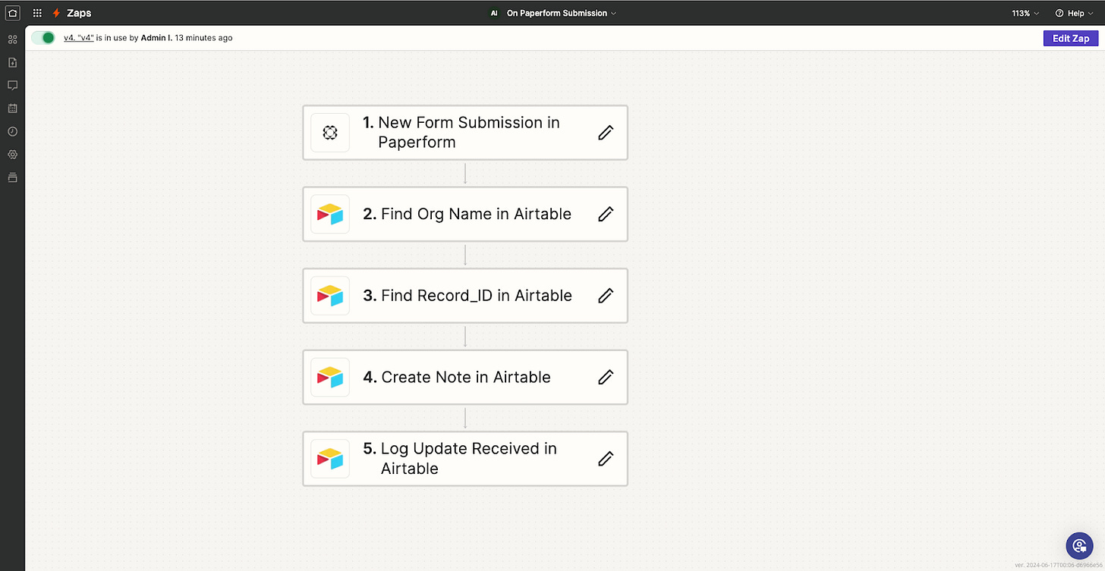Viewport: 1105px width, 571px height.
Task: Open the clock history icon in sidebar
Action: click(x=12, y=131)
